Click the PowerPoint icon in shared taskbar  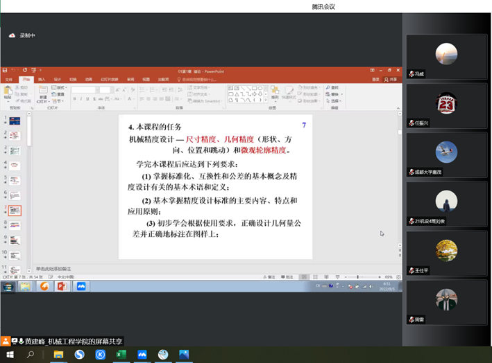point(62,285)
